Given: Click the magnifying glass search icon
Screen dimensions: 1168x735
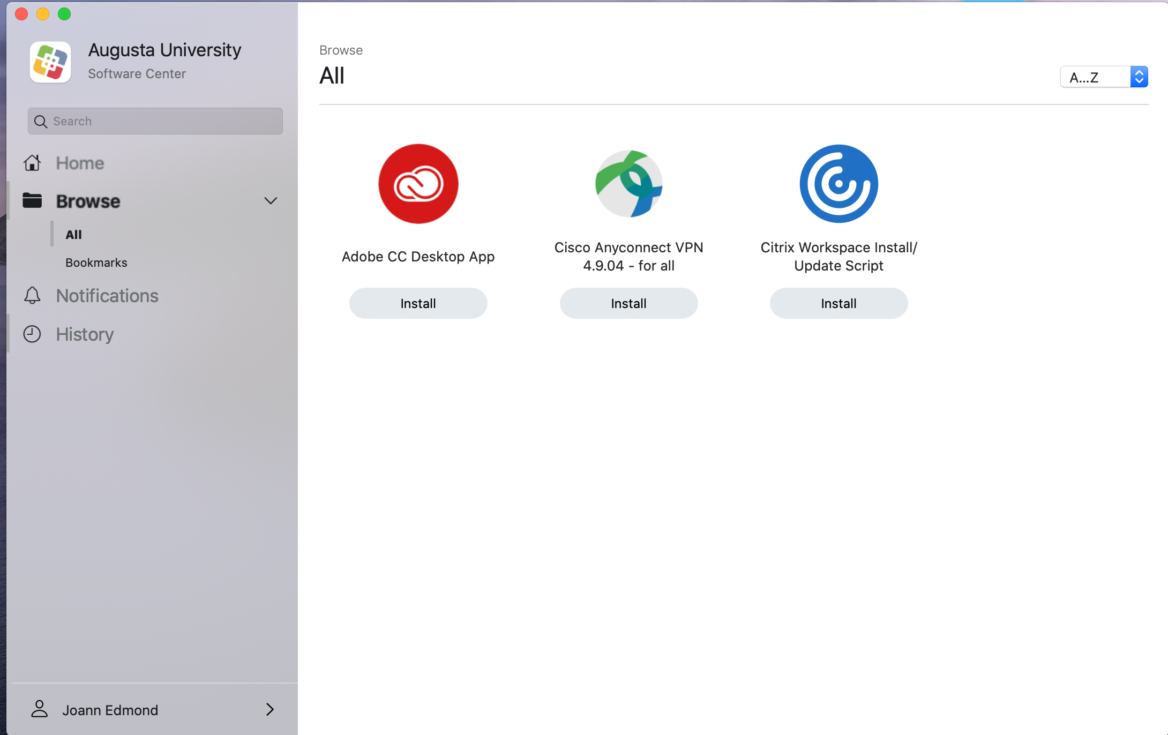Looking at the screenshot, I should [x=41, y=122].
